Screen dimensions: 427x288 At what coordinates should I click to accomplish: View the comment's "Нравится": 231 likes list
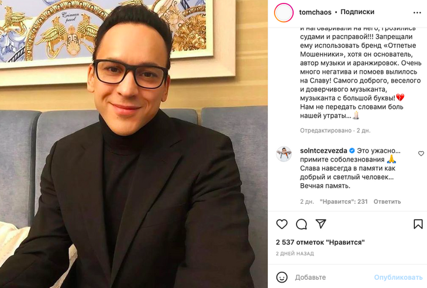tap(344, 201)
